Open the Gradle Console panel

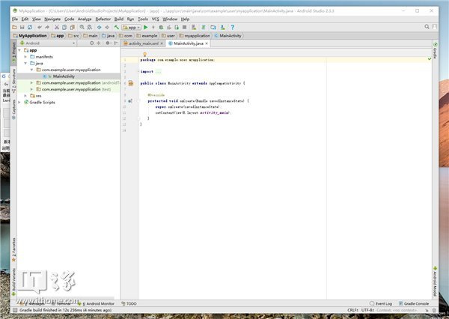click(415, 303)
